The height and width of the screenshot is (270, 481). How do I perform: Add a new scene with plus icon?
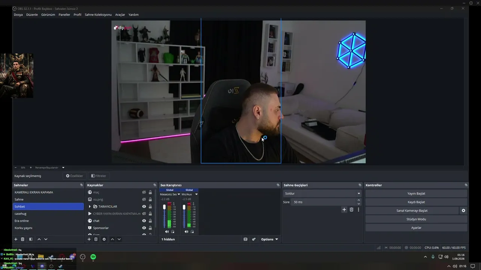(x=16, y=239)
